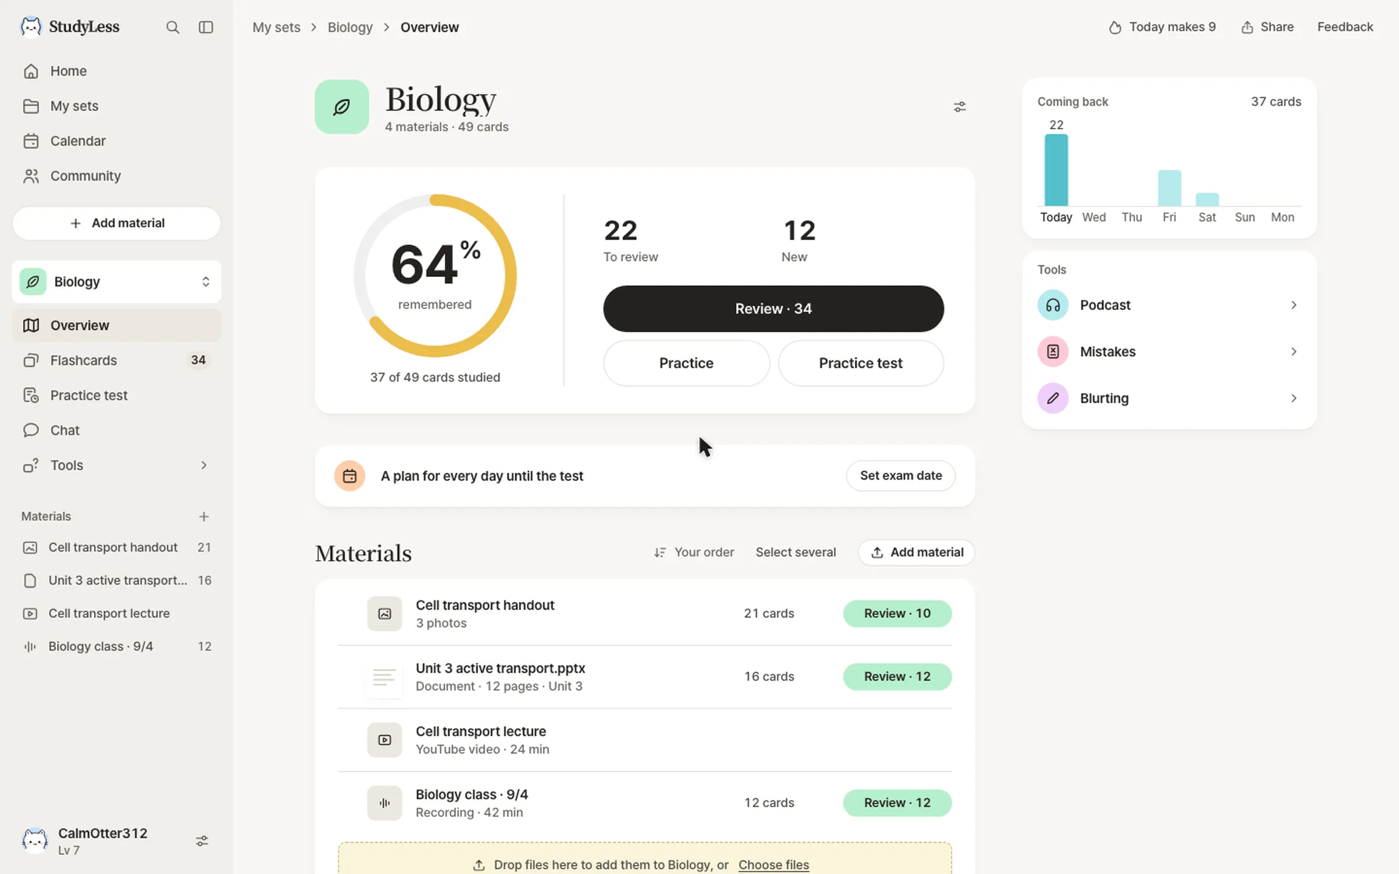Click the Practice button

[686, 363]
